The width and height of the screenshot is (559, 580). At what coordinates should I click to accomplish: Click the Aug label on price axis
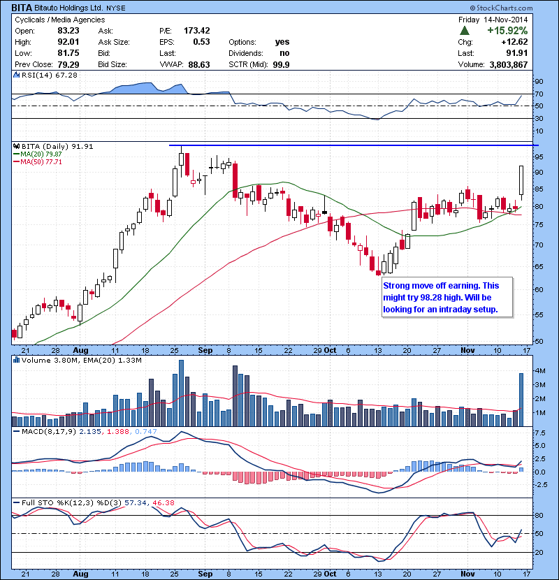[x=80, y=350]
